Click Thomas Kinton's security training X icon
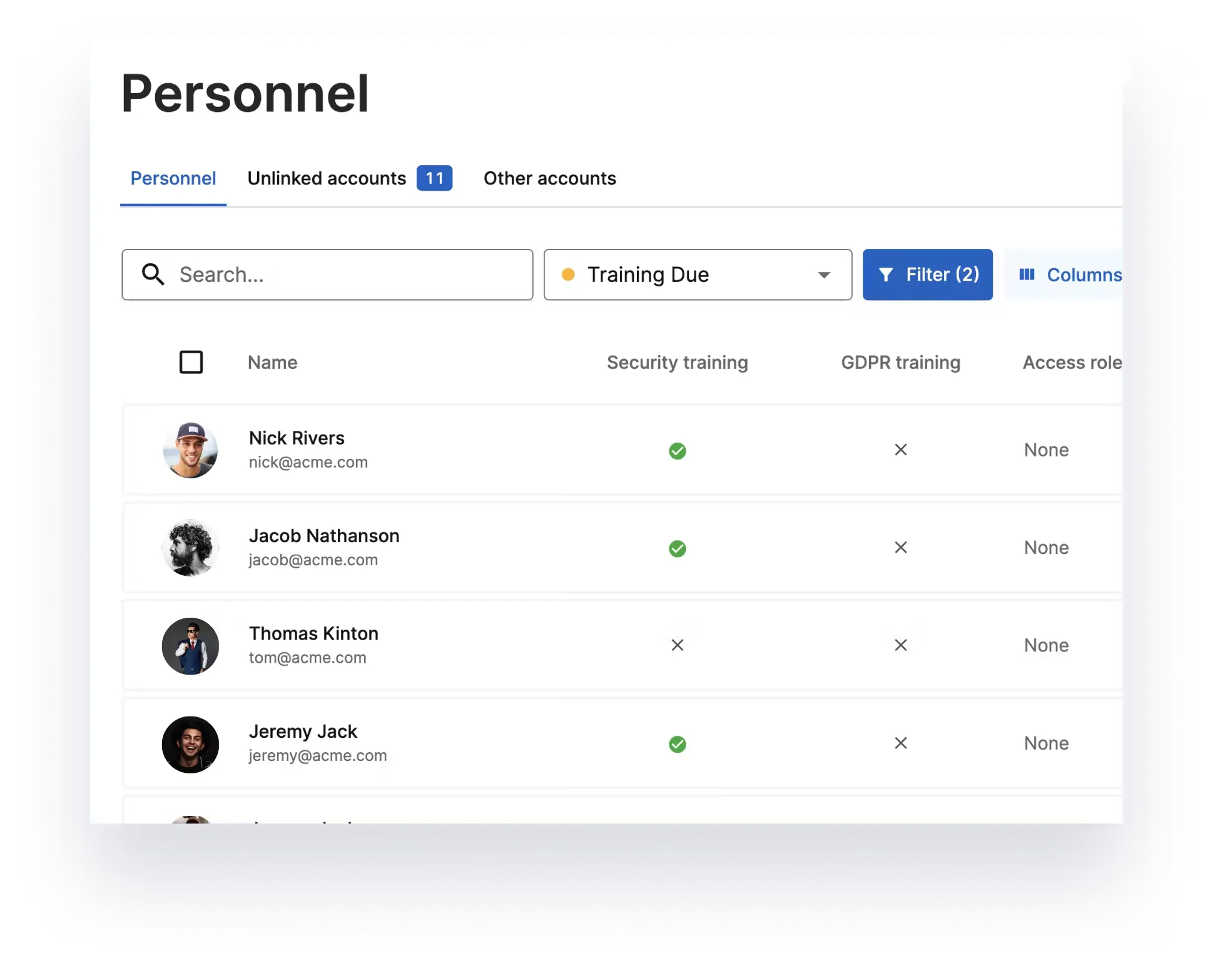Screen dimensions: 1210x966 [677, 645]
